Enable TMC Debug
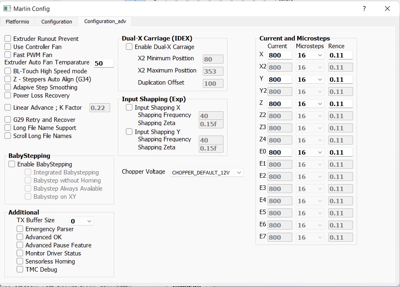This screenshot has width=400, height=287. 19,269
